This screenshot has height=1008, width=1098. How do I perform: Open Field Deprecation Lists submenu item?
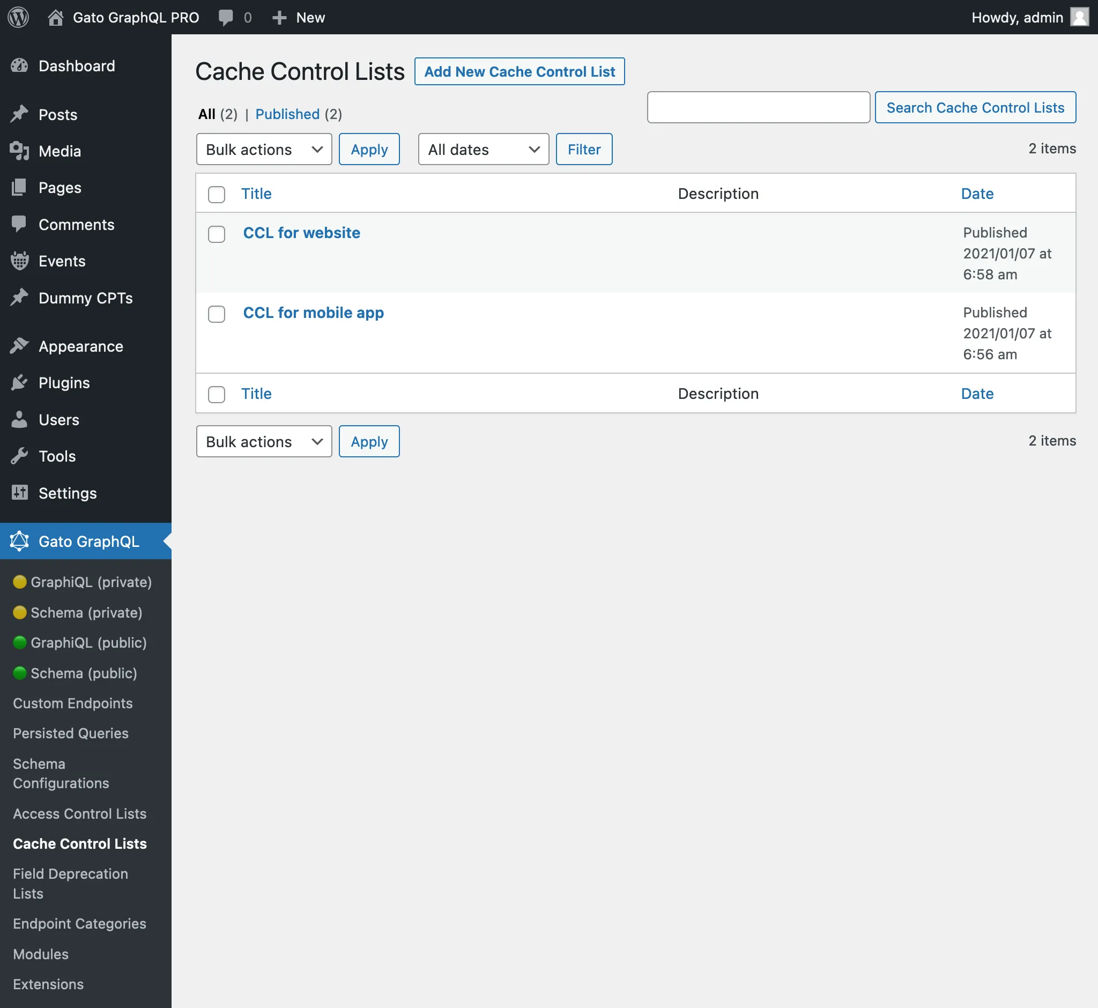click(x=70, y=883)
